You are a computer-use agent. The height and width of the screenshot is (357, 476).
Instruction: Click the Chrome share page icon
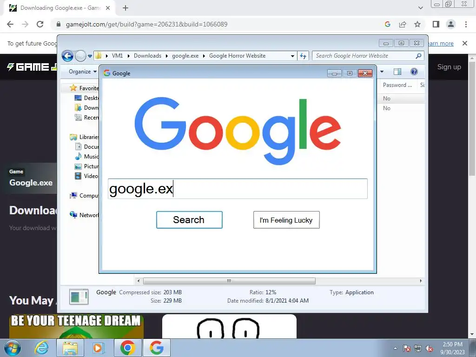click(403, 24)
